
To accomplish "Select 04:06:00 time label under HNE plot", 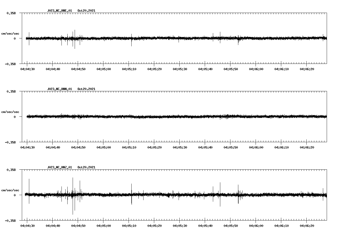I will point(256,69).
